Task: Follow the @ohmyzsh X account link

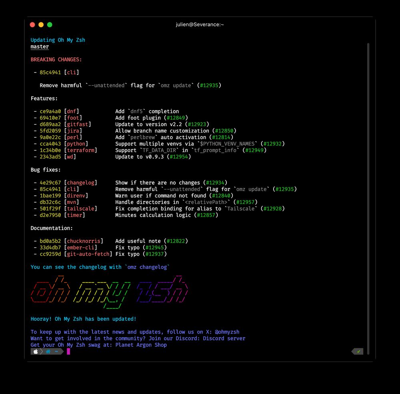Action: 227,332
